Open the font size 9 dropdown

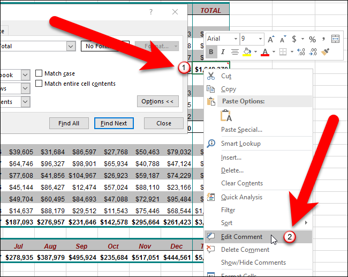coord(260,39)
